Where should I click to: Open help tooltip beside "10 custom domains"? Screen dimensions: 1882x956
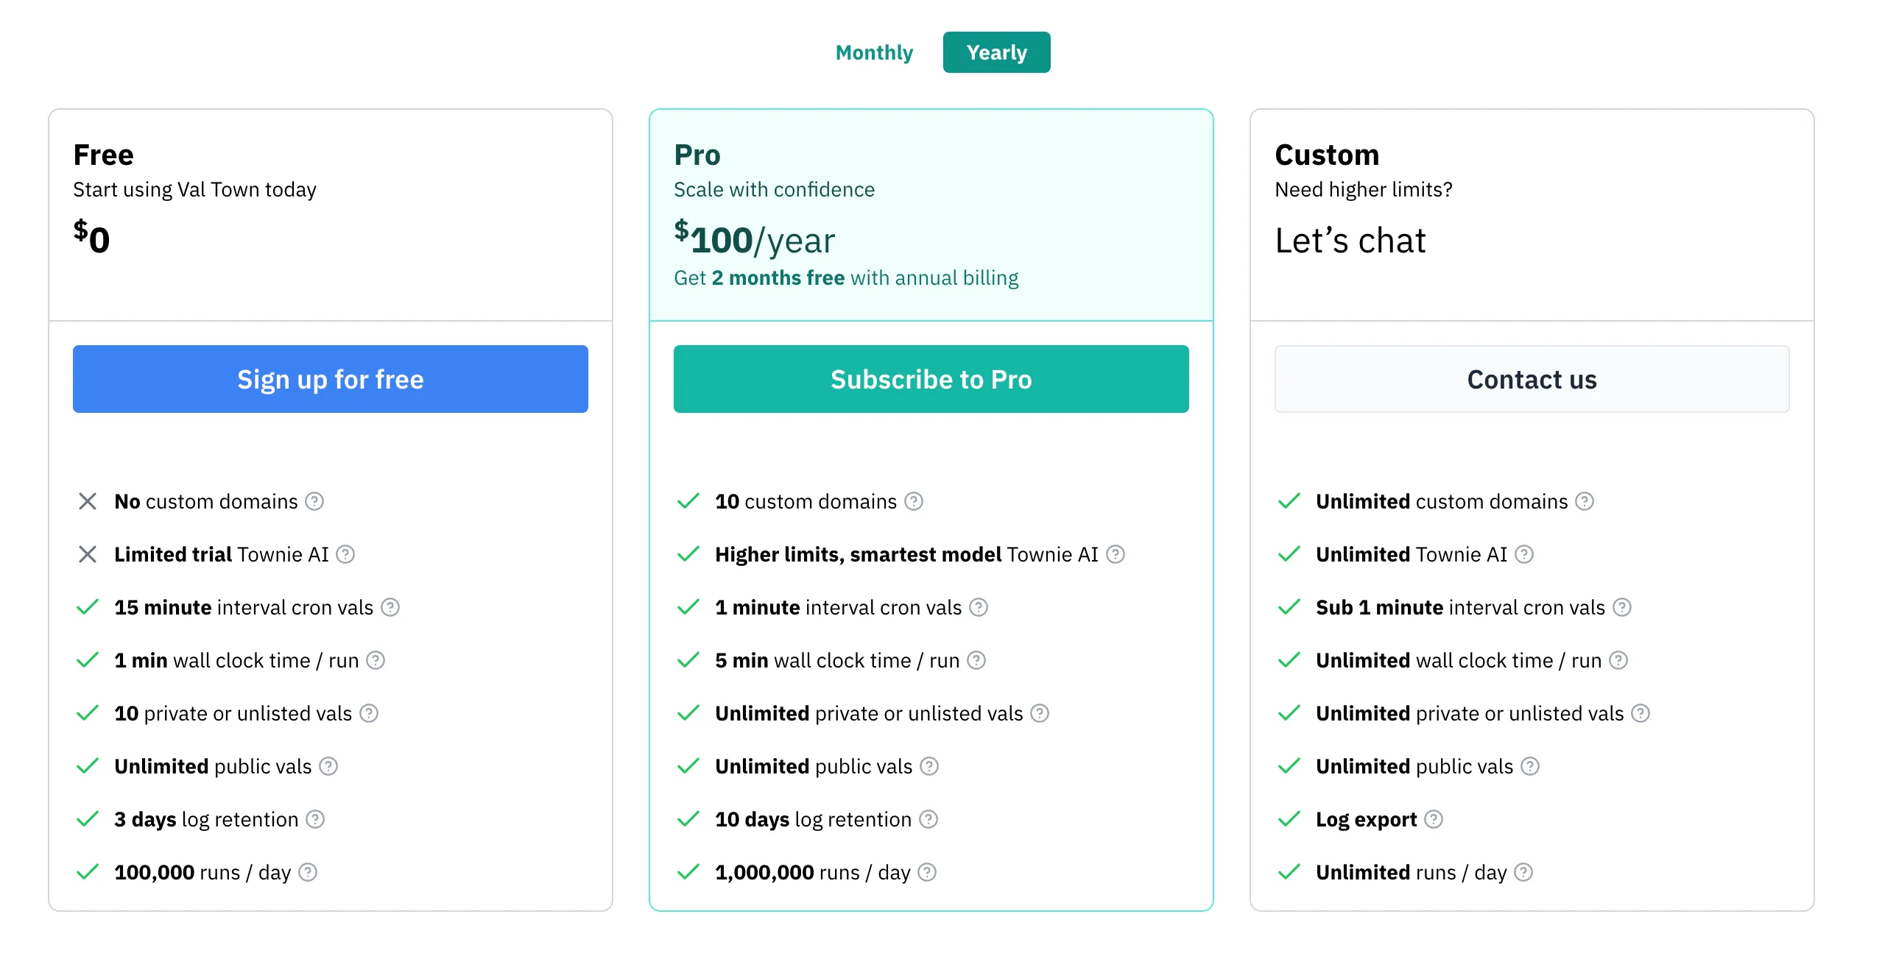click(914, 501)
